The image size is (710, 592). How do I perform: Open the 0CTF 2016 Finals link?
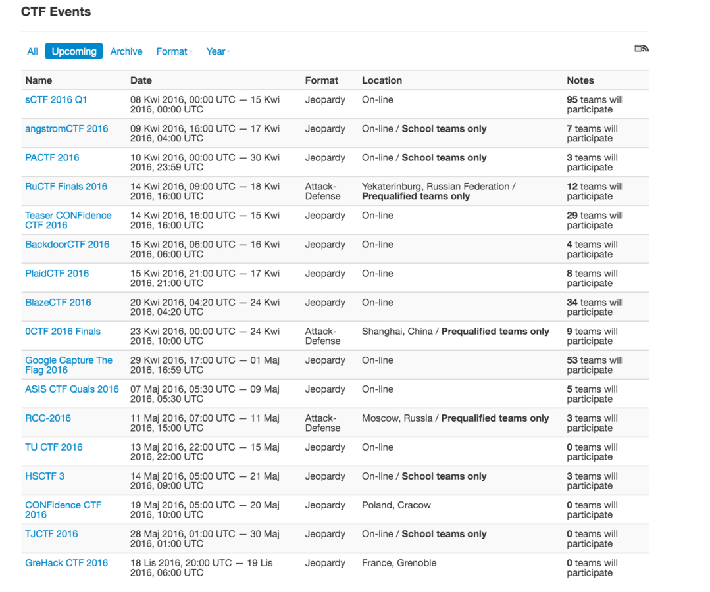[x=63, y=332]
